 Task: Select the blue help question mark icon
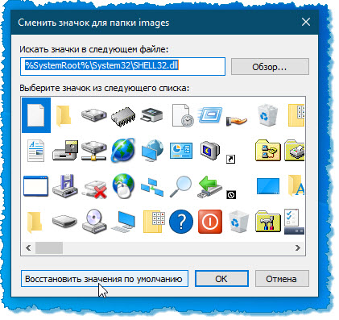coord(181,222)
